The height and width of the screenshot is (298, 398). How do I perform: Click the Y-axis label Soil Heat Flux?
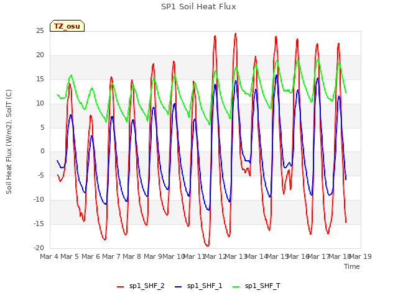(x=9, y=142)
